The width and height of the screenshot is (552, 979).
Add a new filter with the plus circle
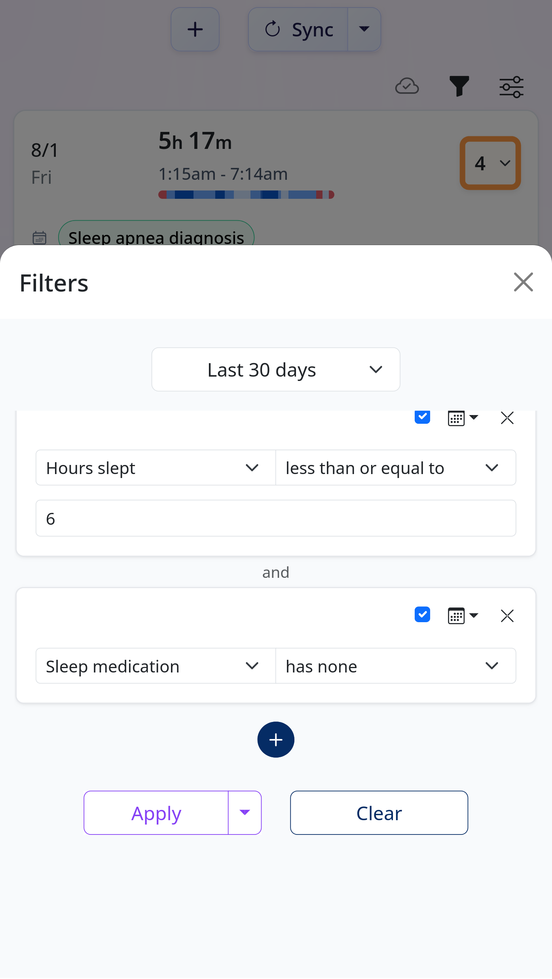pos(275,740)
